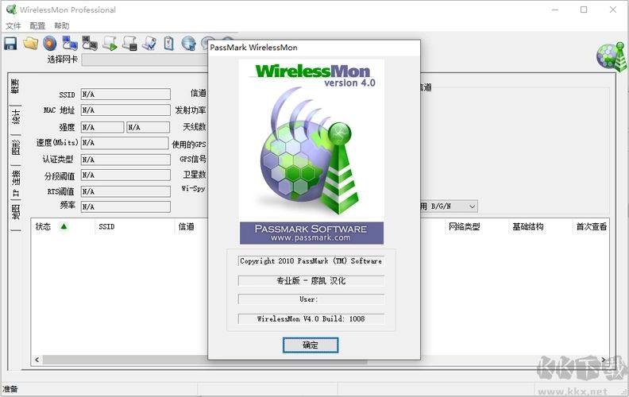
Task: Click the 认证类型 N/A field
Action: coord(125,160)
